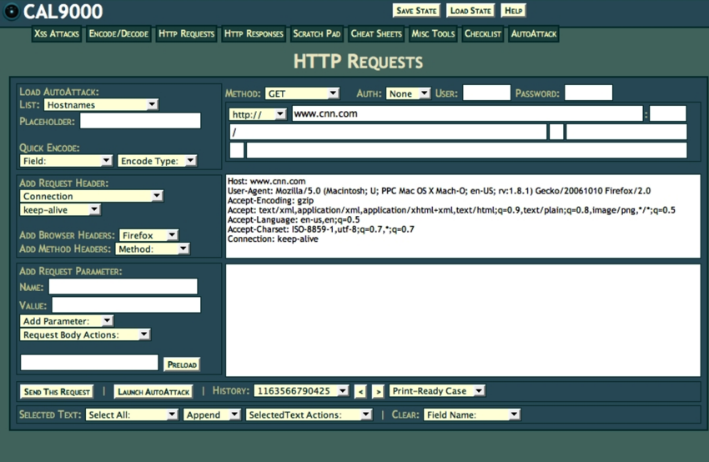Open the Auth None dropdown

[408, 93]
